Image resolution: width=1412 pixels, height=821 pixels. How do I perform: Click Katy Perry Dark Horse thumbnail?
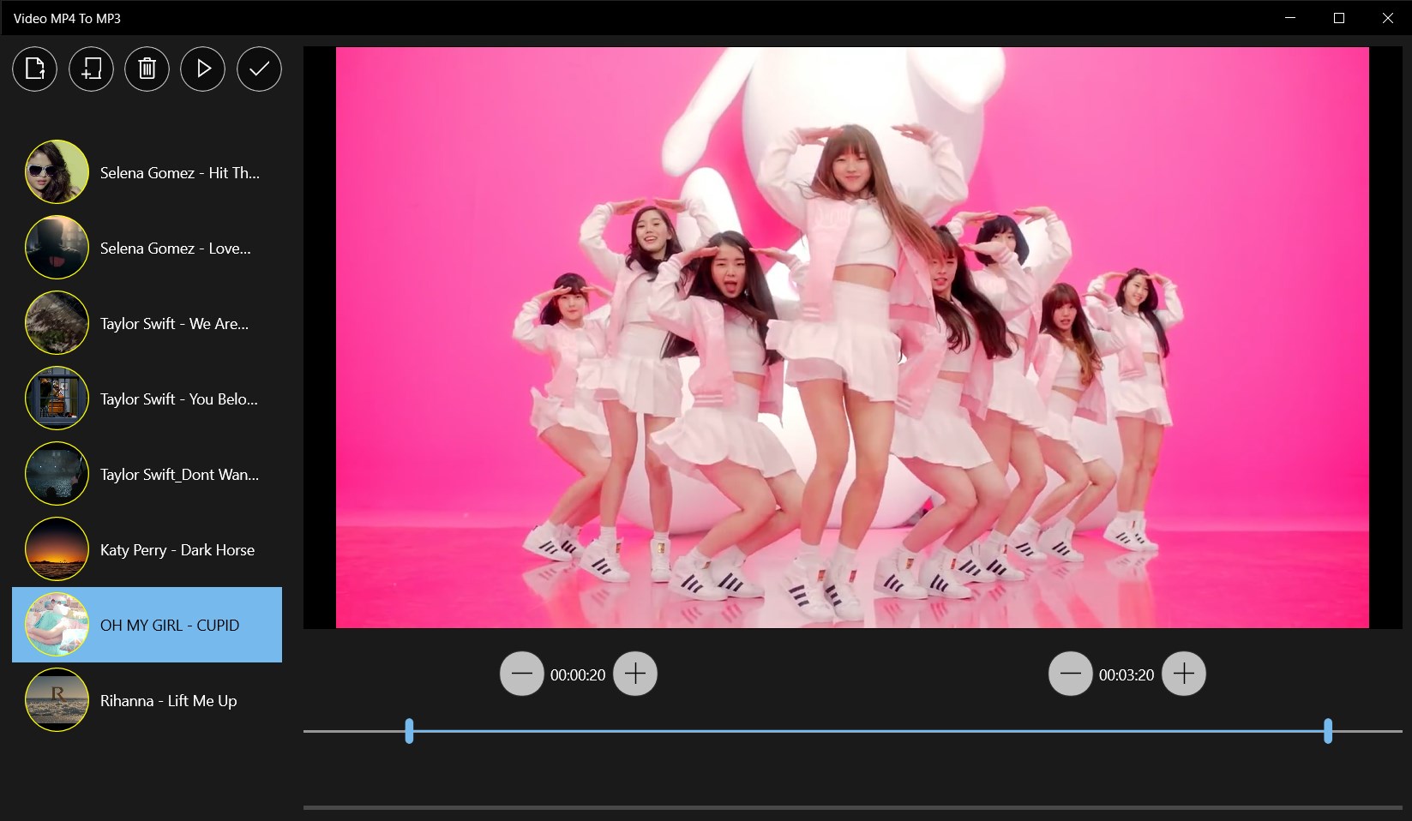click(57, 549)
